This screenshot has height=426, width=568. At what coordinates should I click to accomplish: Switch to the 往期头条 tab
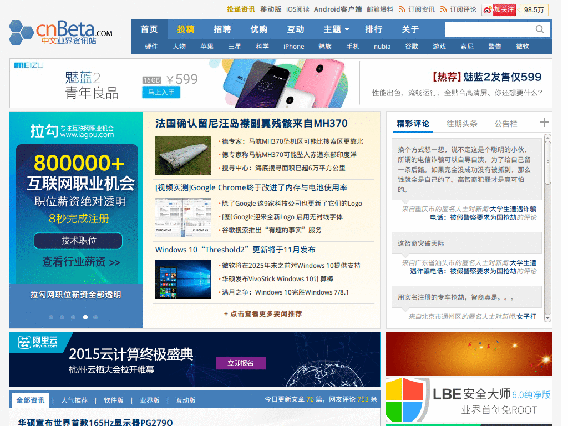point(462,124)
